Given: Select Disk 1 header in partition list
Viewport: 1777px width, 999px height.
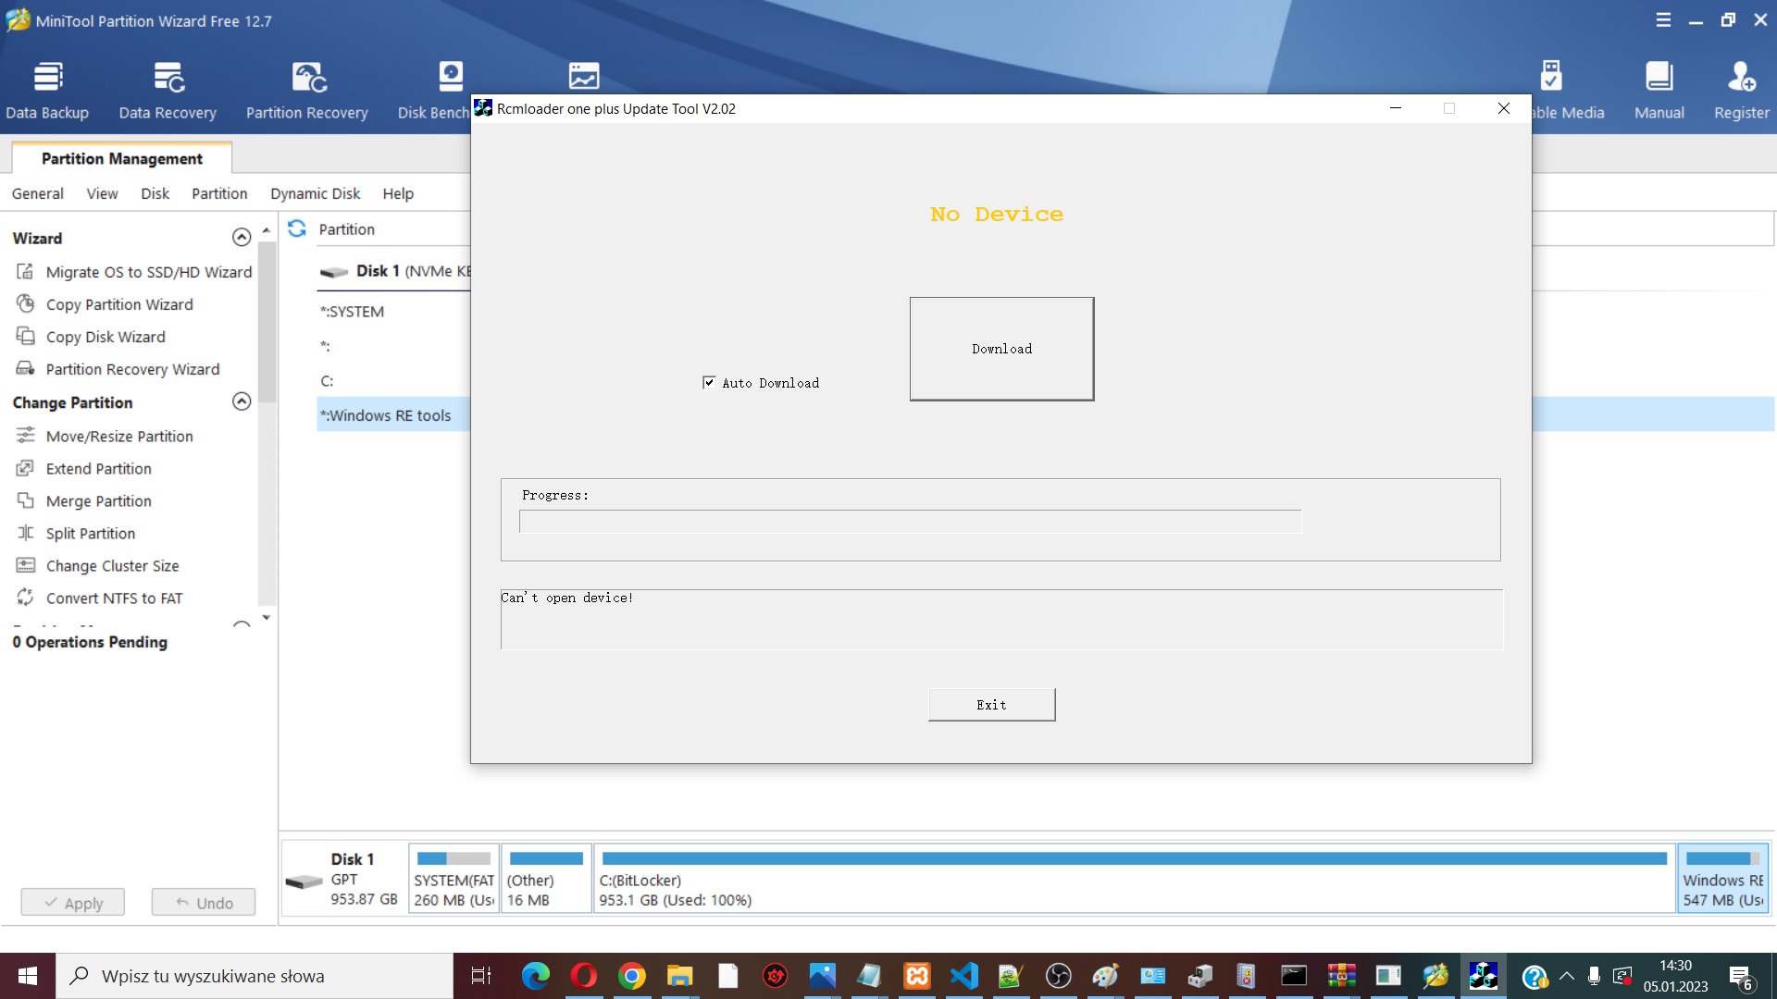Looking at the screenshot, I should [394, 271].
